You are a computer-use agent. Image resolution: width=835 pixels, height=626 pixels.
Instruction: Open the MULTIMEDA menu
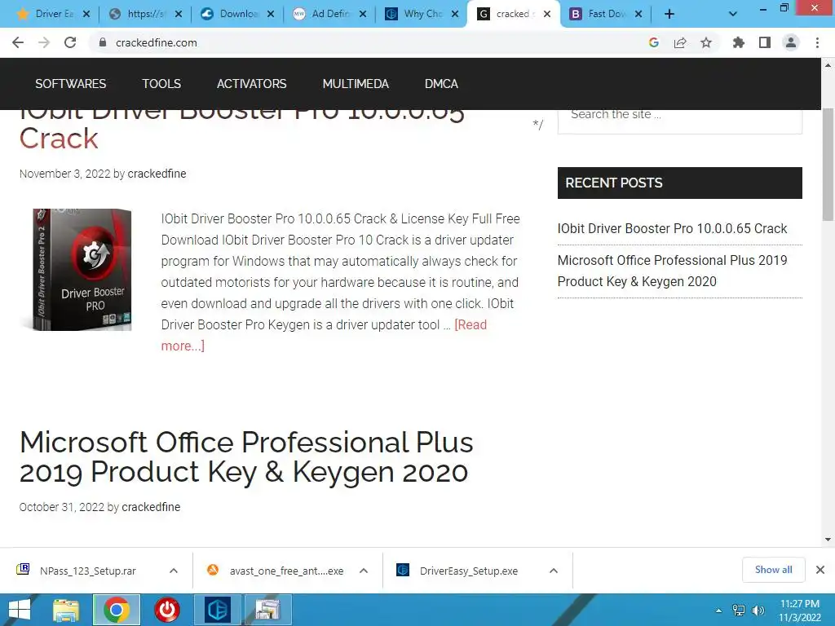(356, 84)
